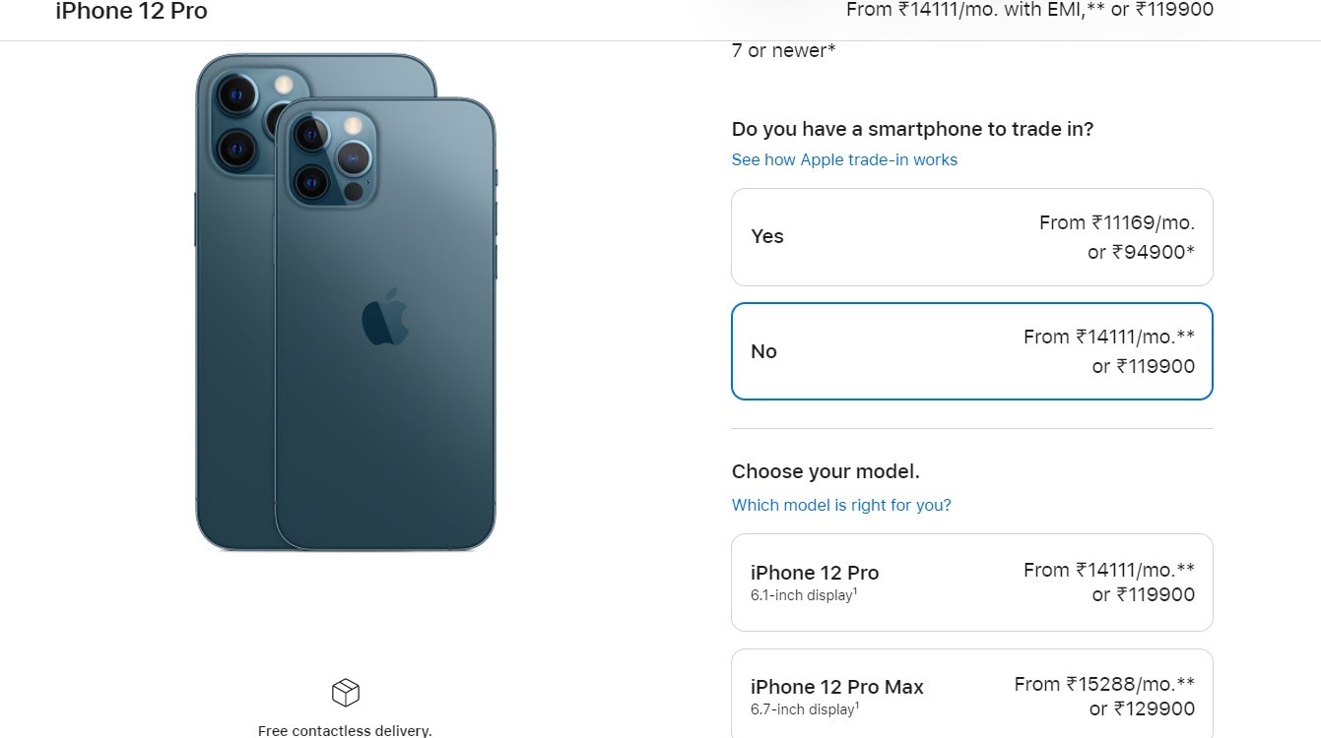Click the iPhone 12 Pro page title
This screenshot has height=738, width=1321.
[x=132, y=12]
